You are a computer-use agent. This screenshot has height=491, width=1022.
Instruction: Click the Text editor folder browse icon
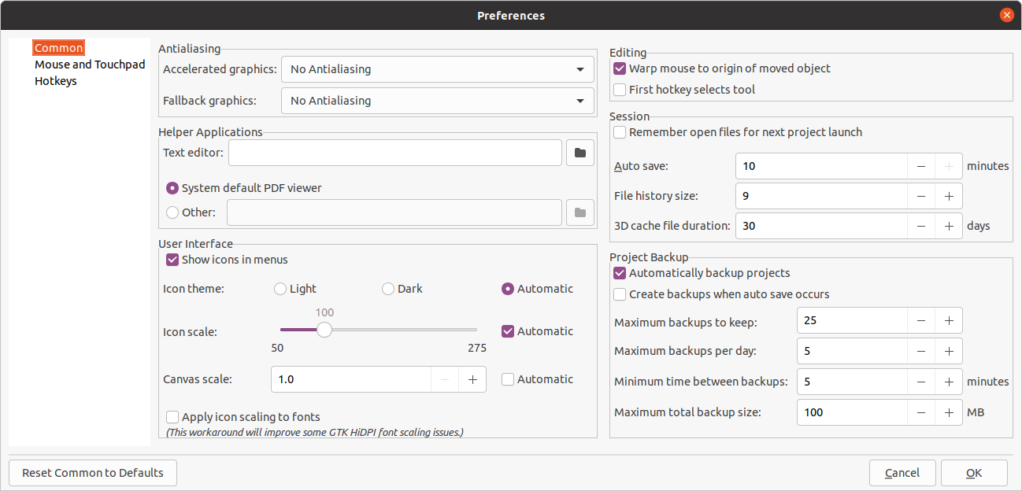(x=580, y=153)
